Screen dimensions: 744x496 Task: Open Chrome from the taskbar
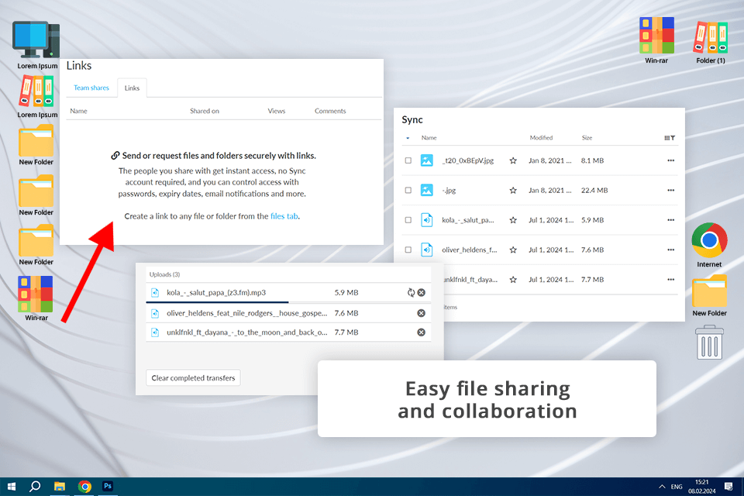coord(84,487)
